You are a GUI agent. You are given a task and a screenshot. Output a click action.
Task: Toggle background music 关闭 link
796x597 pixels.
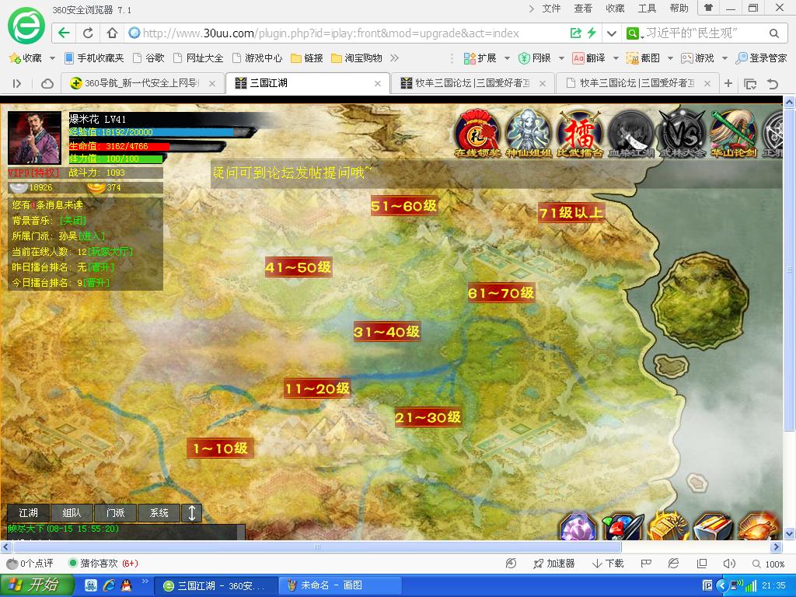pos(73,220)
